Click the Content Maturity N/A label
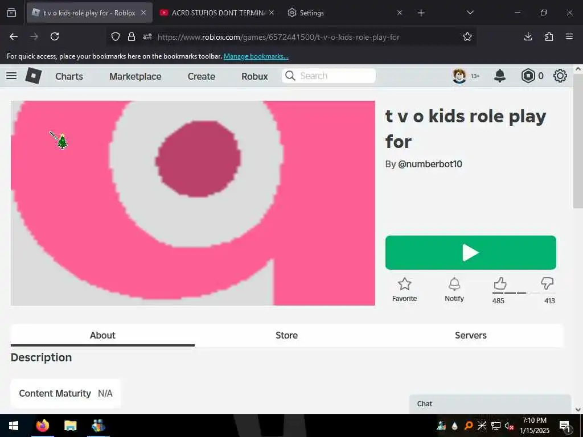Image resolution: width=583 pixels, height=437 pixels. [x=66, y=394]
